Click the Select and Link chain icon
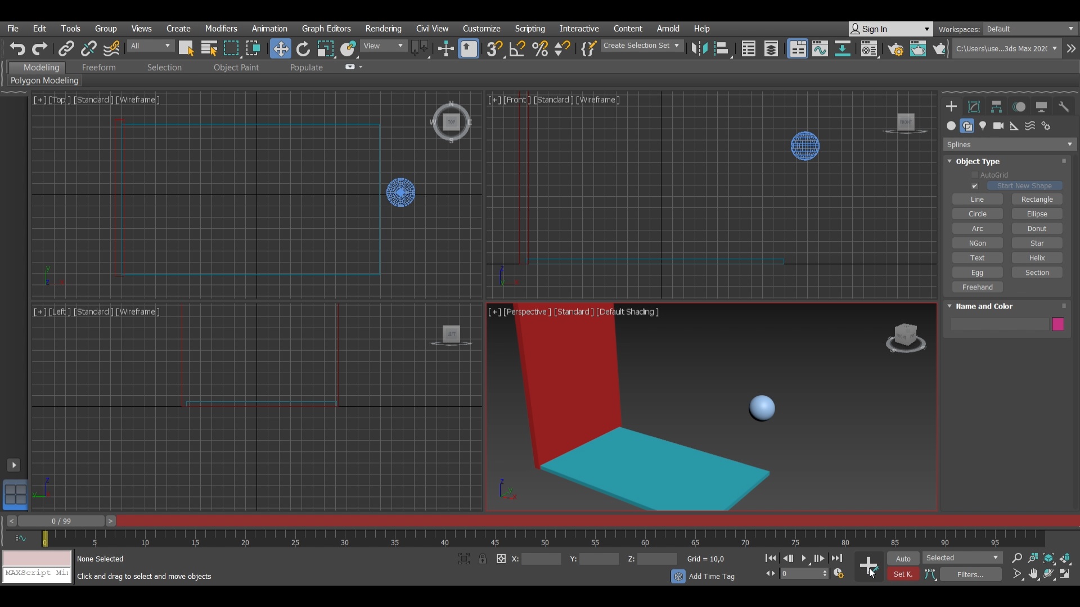1080x607 pixels. tap(66, 49)
